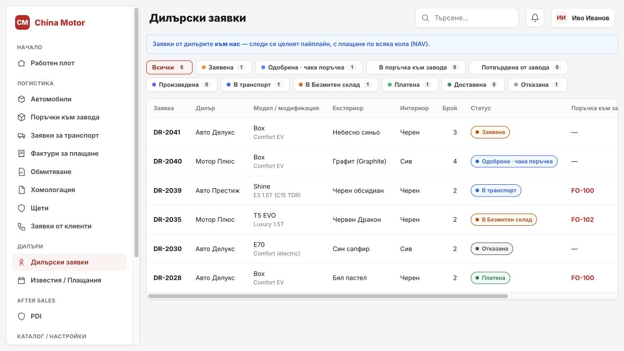The height and width of the screenshot is (351, 624).
Task: Click the Червен Дракон exterior cell
Action: 357,219
